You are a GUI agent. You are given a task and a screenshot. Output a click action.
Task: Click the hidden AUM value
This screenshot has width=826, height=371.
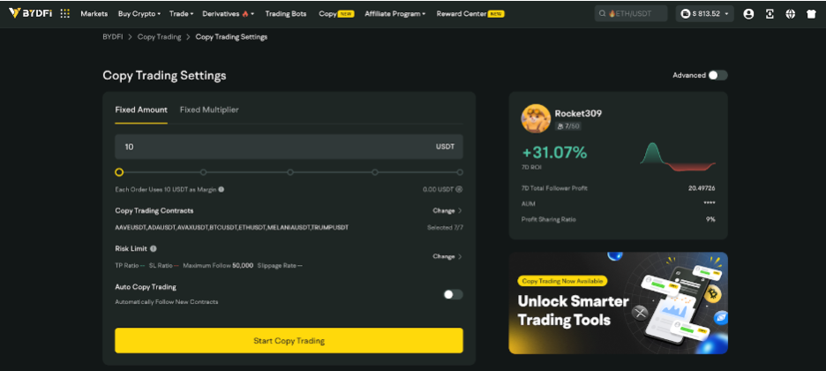[x=709, y=203]
